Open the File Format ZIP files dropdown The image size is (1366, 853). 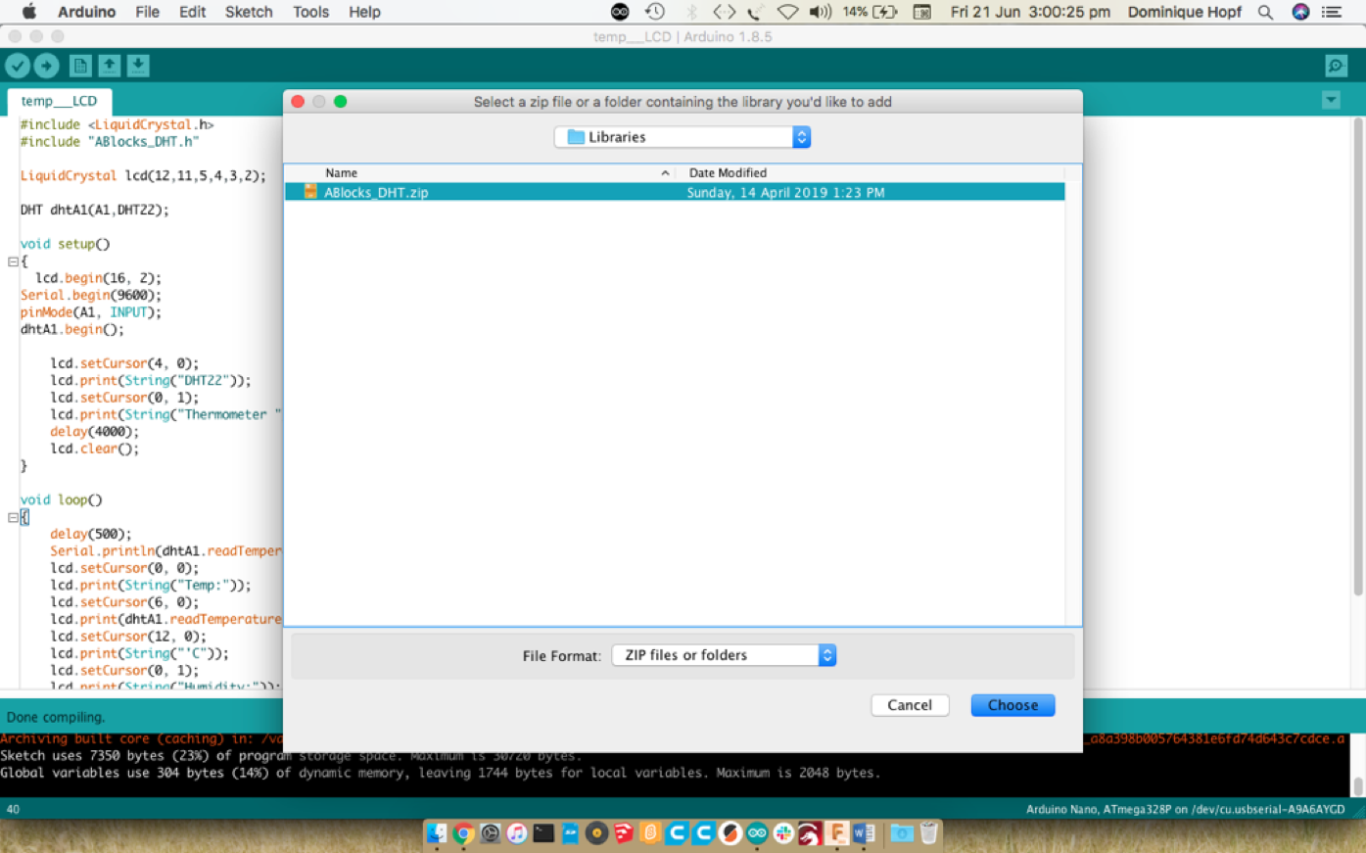(724, 655)
